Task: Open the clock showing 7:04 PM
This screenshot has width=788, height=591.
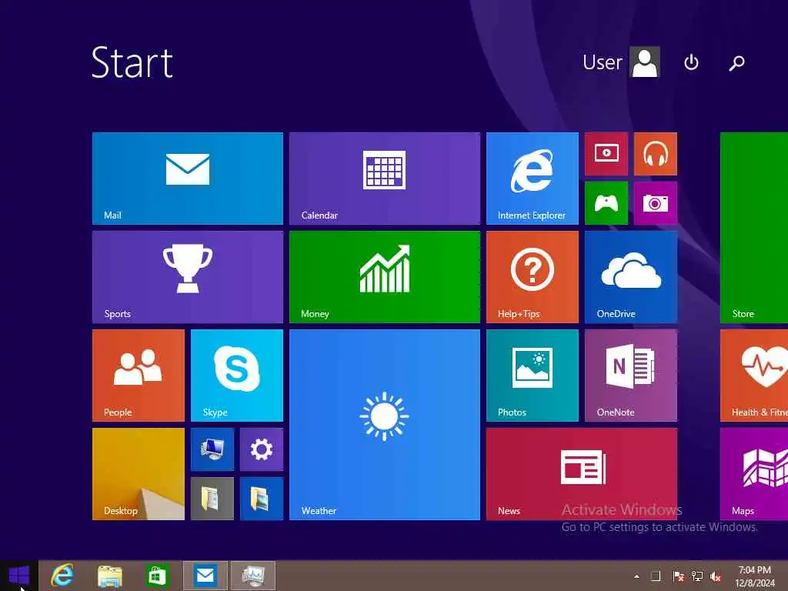Action: coord(755,576)
